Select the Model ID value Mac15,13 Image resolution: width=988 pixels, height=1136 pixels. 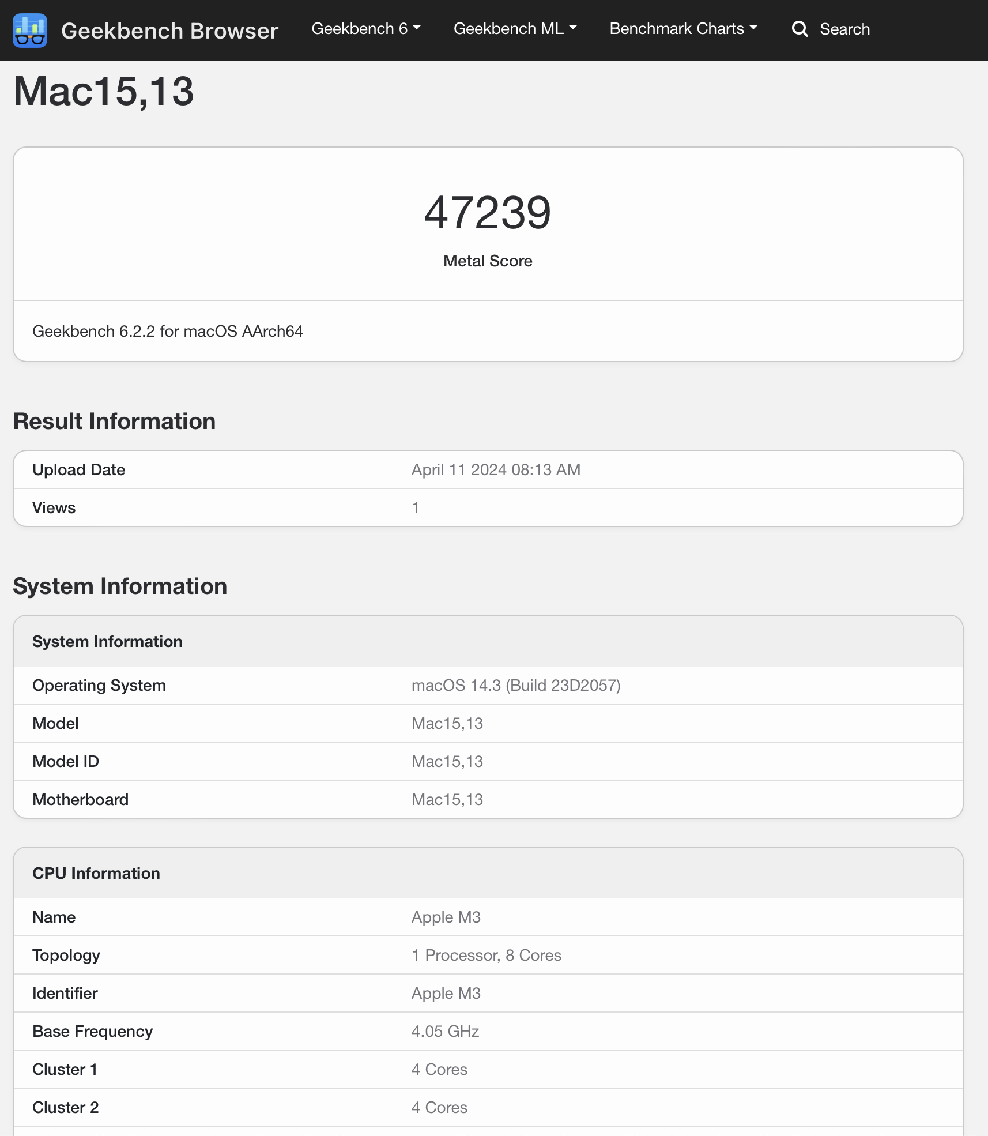[447, 762]
